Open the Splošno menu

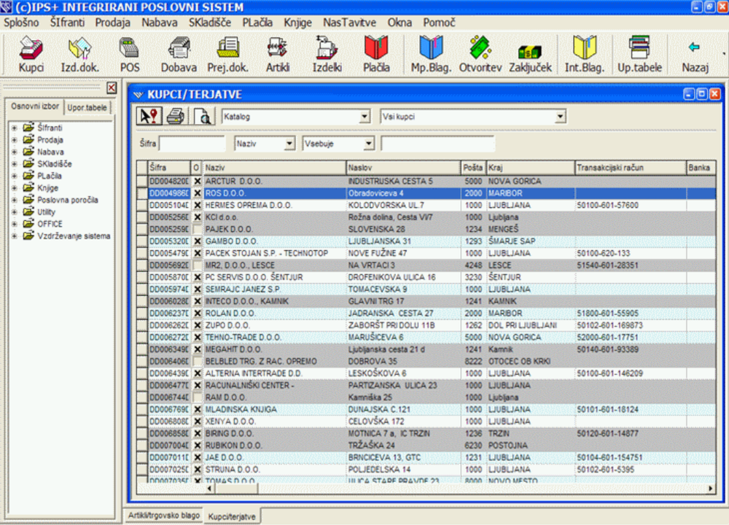(21, 23)
